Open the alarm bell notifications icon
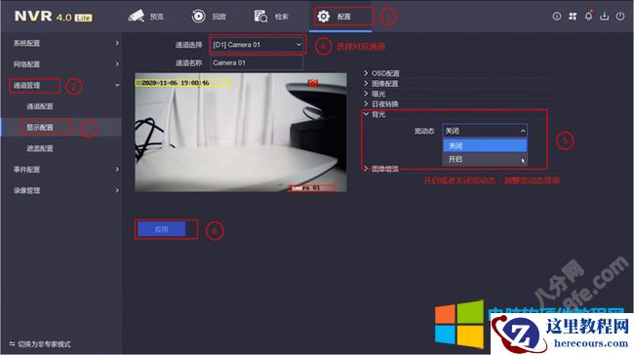 589,17
